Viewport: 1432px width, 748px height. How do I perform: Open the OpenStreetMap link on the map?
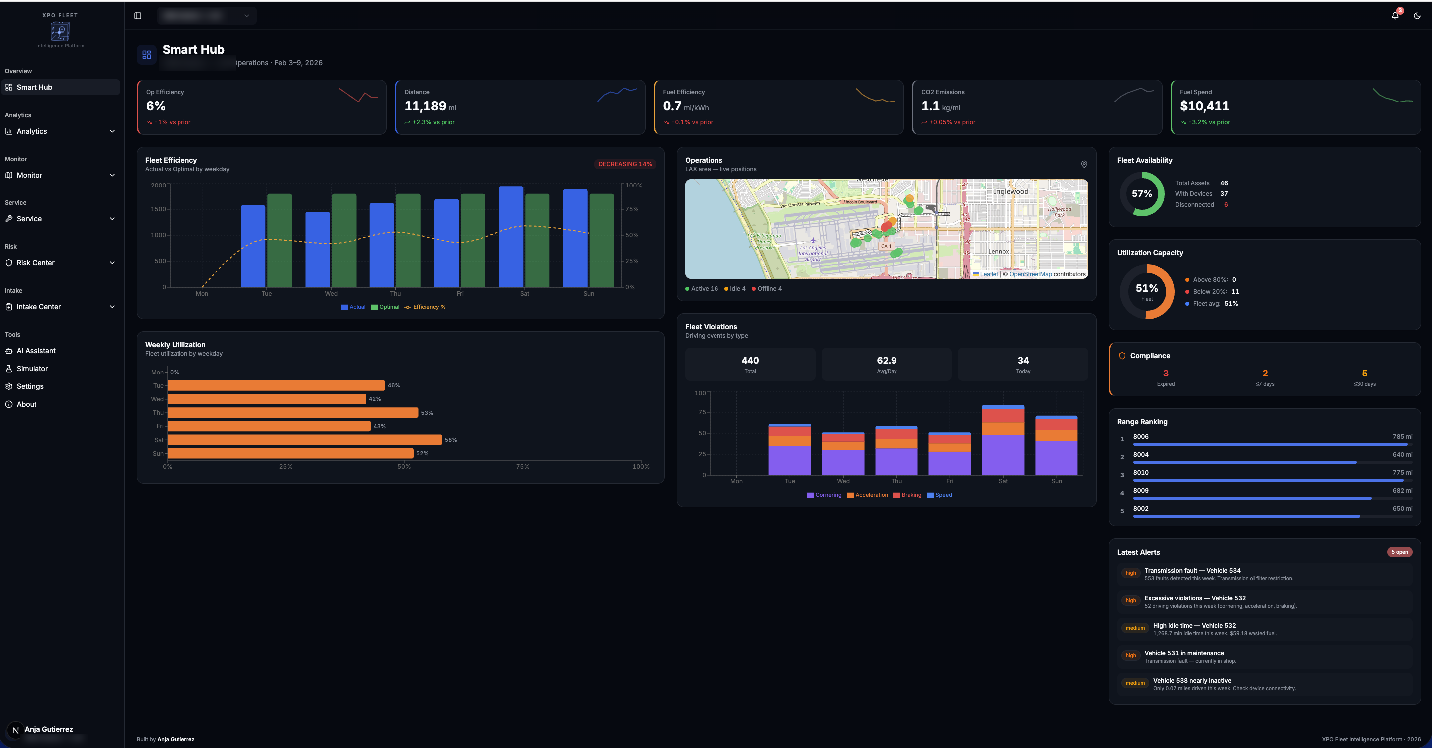1030,274
